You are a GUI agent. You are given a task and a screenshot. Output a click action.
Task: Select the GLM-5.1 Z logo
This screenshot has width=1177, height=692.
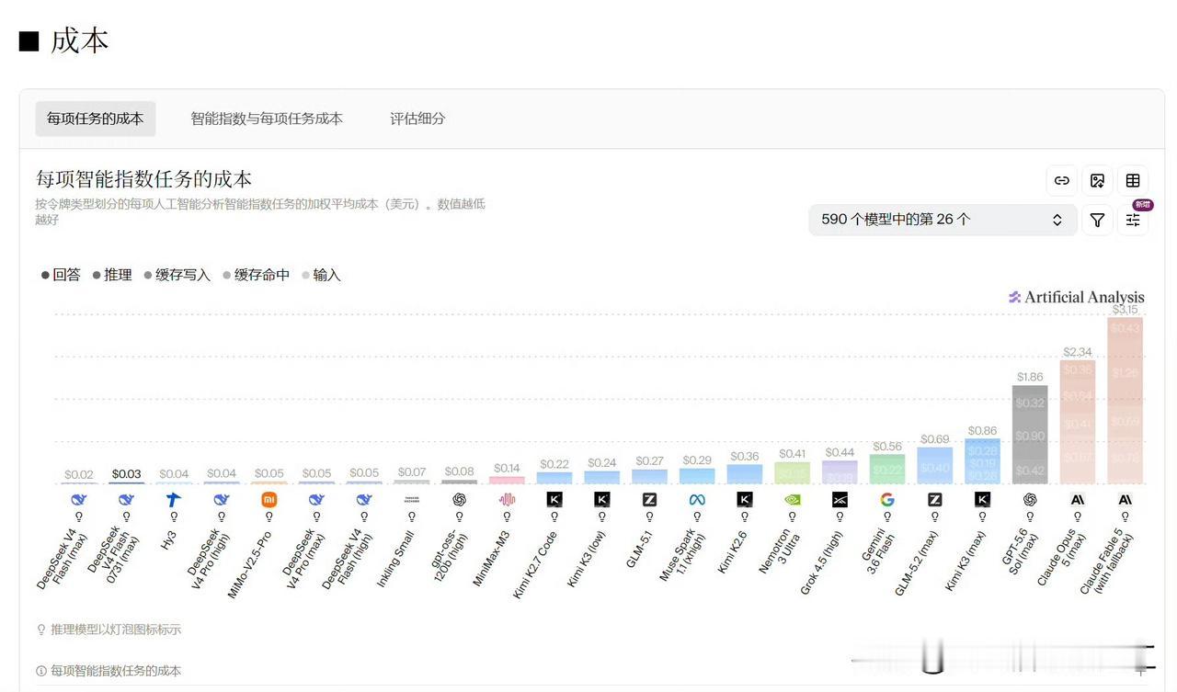click(x=649, y=500)
